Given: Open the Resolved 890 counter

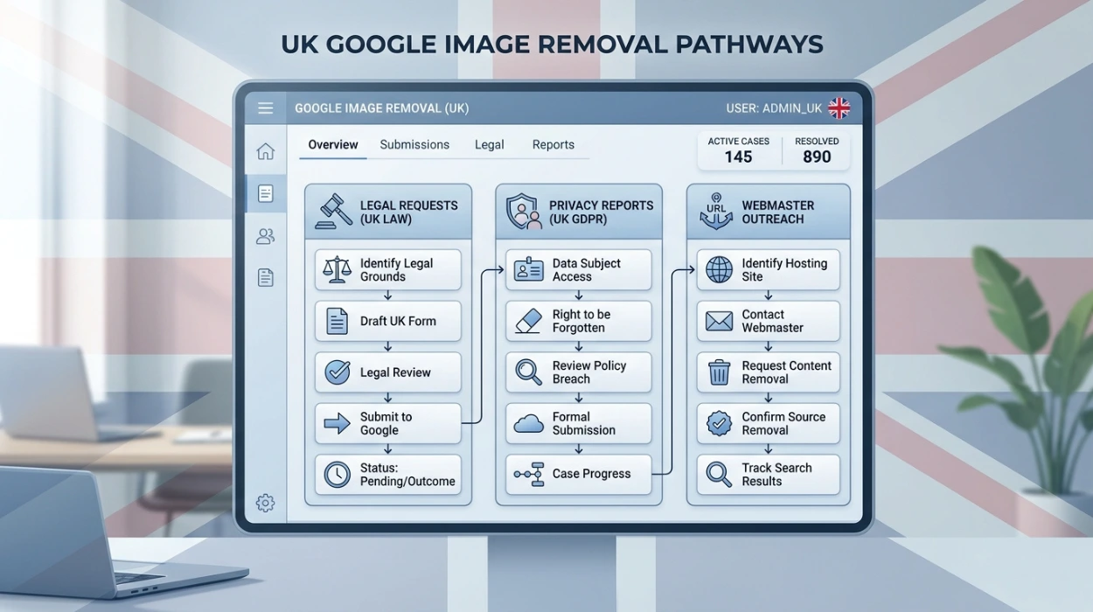Looking at the screenshot, I should tap(817, 150).
